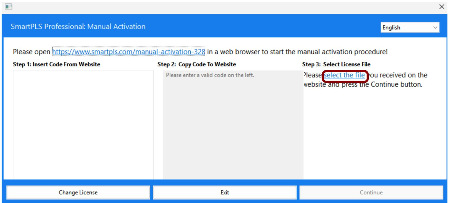The width and height of the screenshot is (450, 203).
Task: Click the "Step 3: Select License File" heading
Action: (x=336, y=64)
